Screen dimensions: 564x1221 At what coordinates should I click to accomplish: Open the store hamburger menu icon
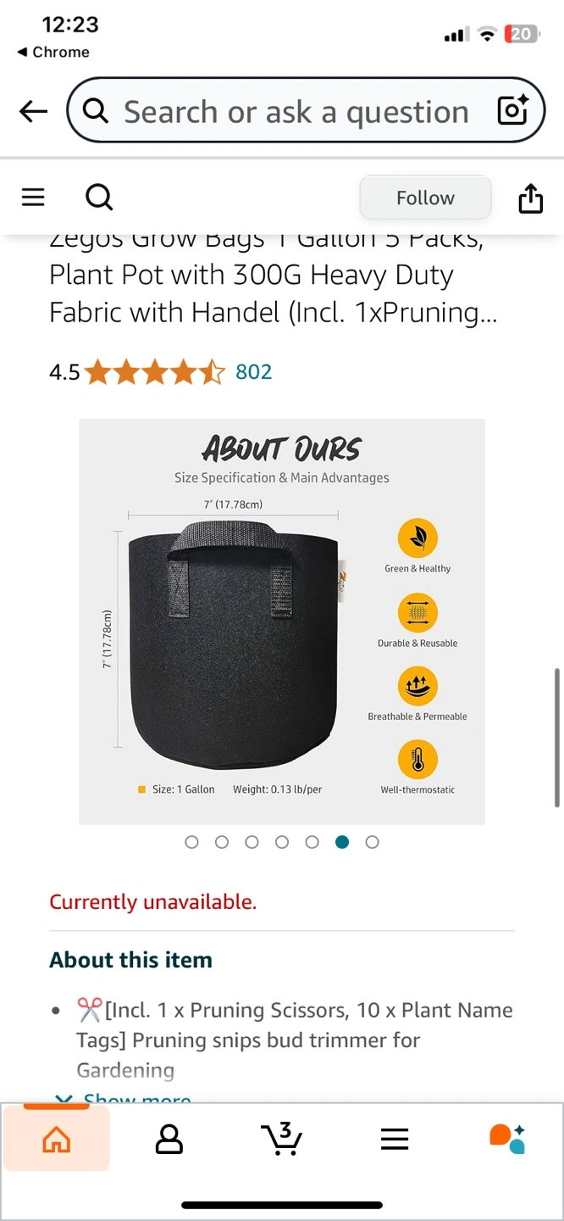tap(33, 198)
